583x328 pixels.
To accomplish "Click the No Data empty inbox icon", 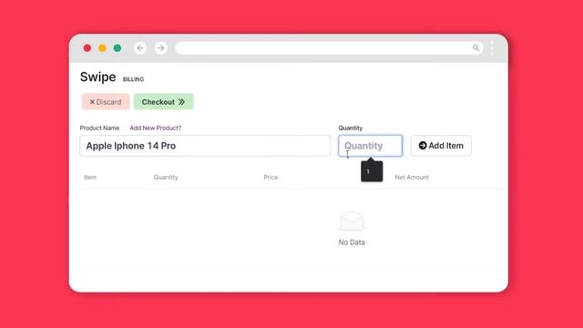I will 352,221.
